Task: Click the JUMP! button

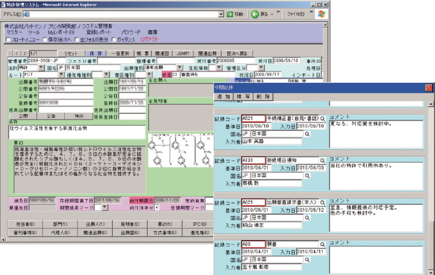Action: 183,53
